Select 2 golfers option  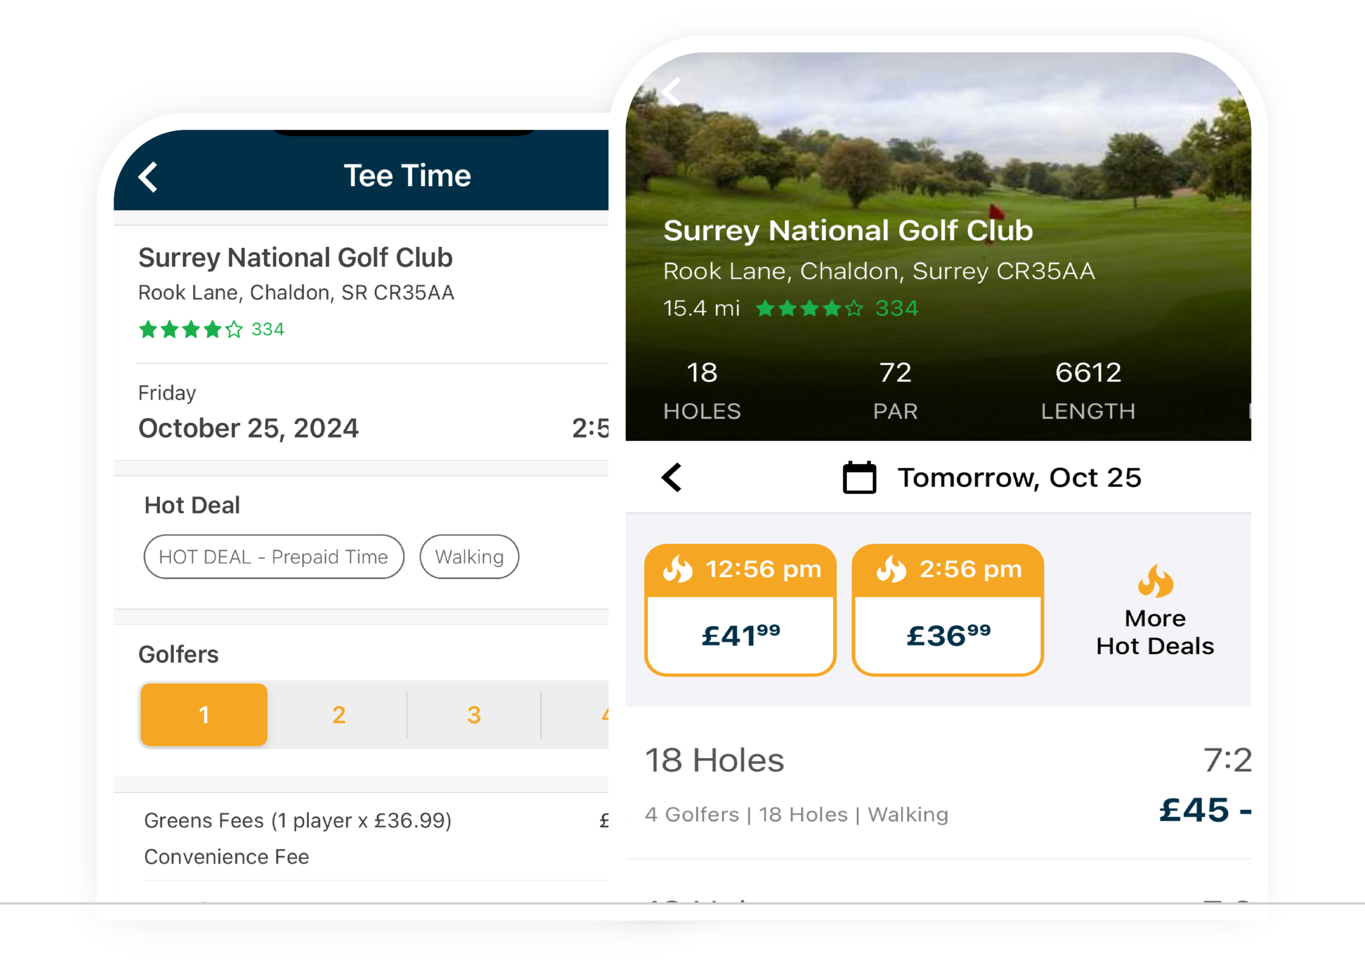[x=339, y=714]
